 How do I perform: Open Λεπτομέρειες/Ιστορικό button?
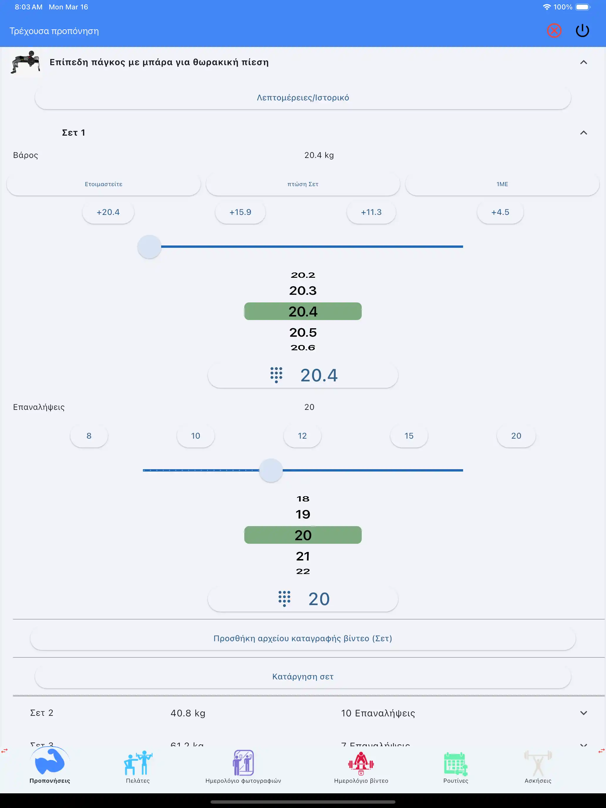tap(303, 98)
